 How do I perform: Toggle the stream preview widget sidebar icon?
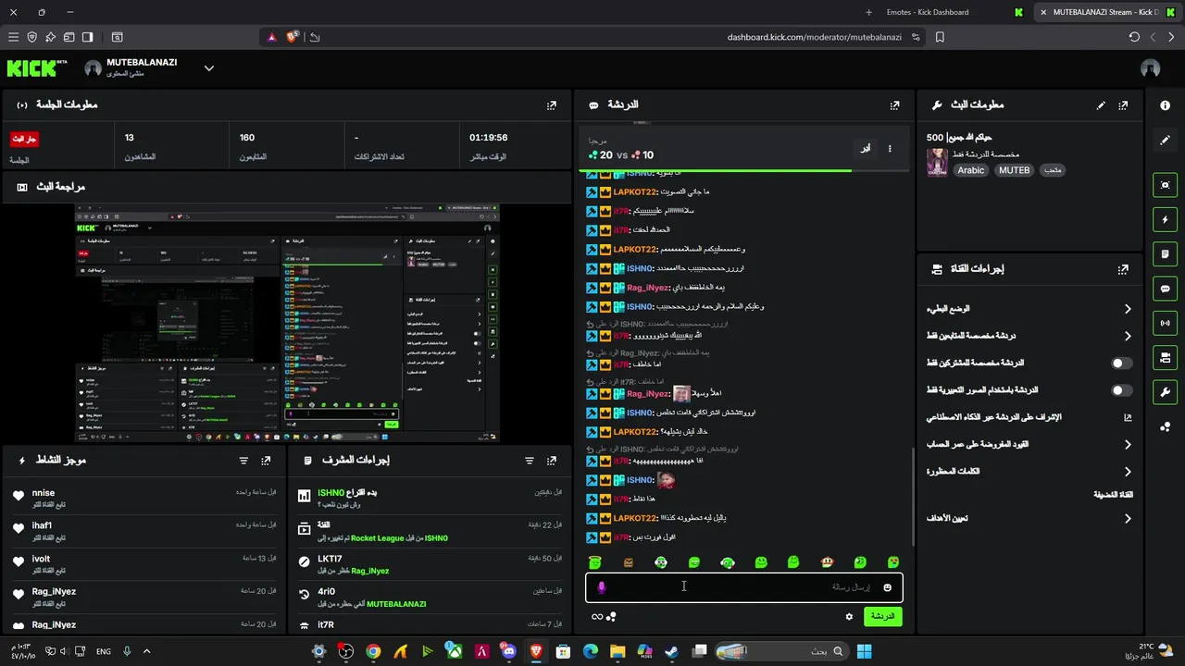(1165, 185)
